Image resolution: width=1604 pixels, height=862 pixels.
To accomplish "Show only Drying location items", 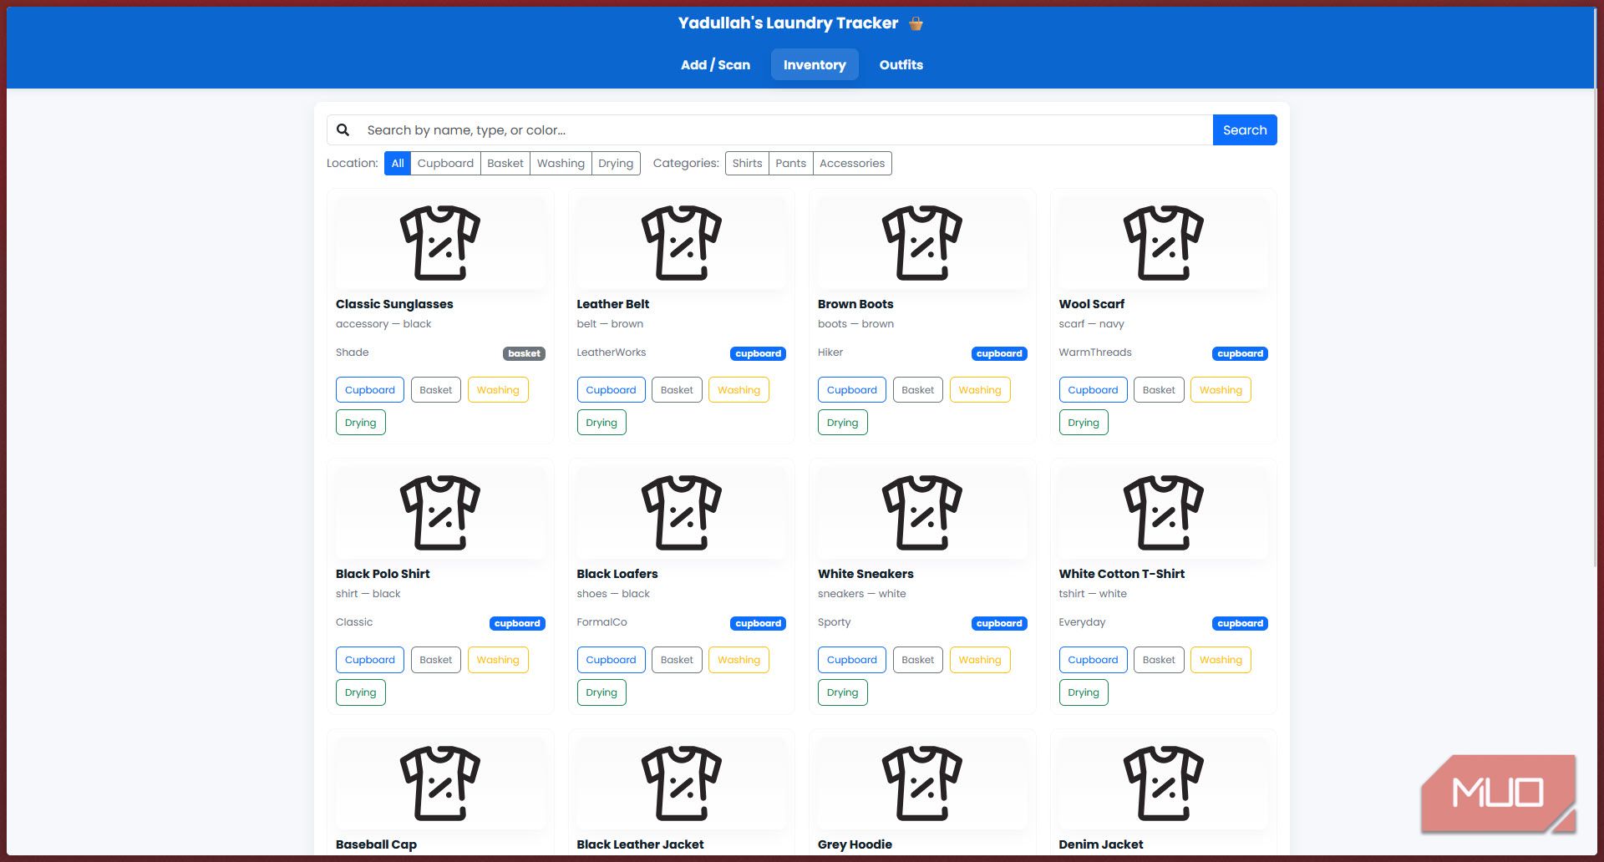I will tap(616, 163).
